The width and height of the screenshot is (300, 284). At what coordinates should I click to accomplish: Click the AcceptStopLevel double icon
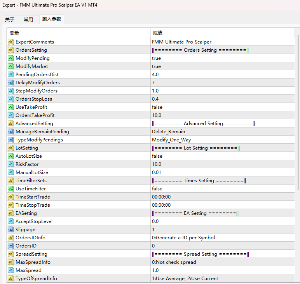pyautogui.click(x=11, y=221)
